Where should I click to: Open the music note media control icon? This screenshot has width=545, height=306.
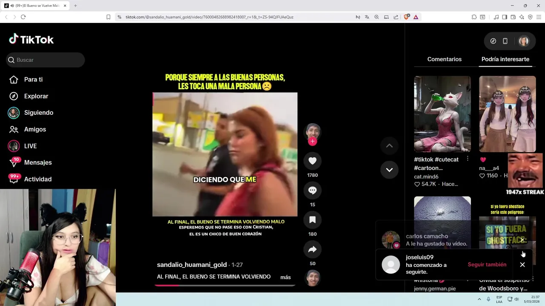(496, 17)
